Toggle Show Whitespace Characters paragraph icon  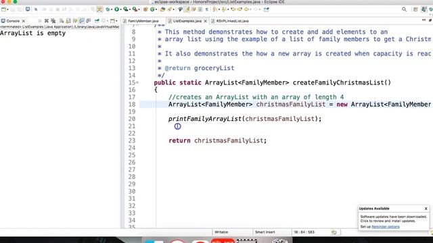tap(207, 9)
